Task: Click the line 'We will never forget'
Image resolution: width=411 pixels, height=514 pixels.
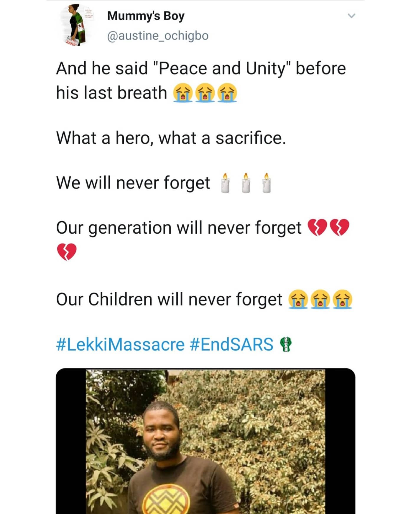Action: click(133, 183)
